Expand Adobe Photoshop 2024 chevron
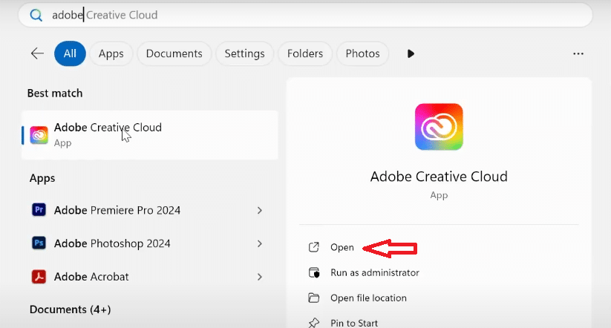 [259, 243]
